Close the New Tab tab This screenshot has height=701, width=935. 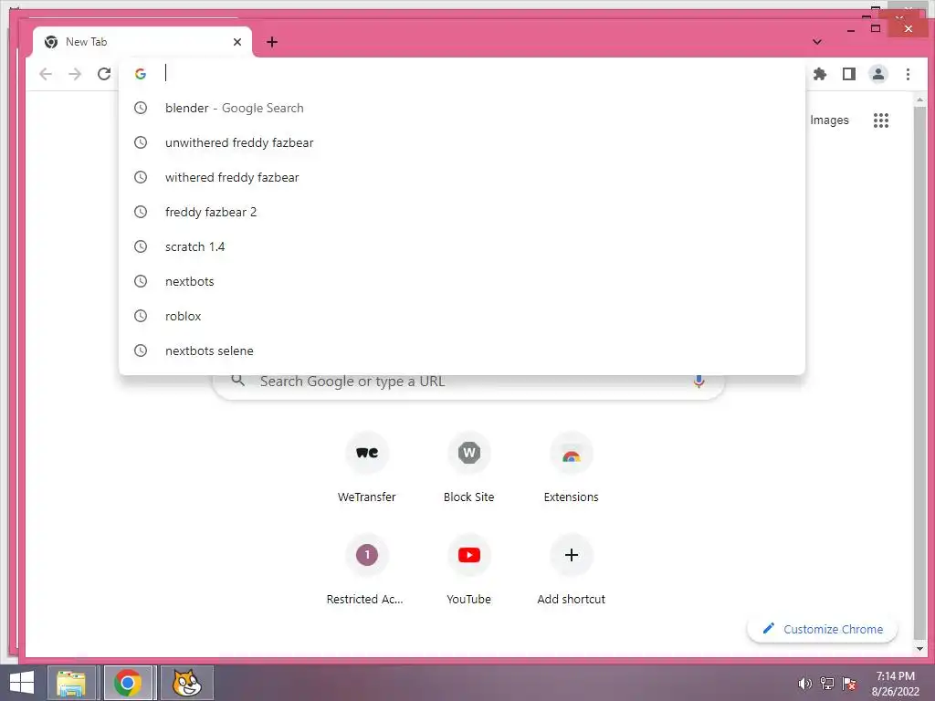[237, 42]
